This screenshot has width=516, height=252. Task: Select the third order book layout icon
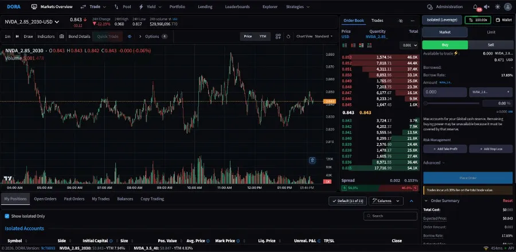click(361, 45)
